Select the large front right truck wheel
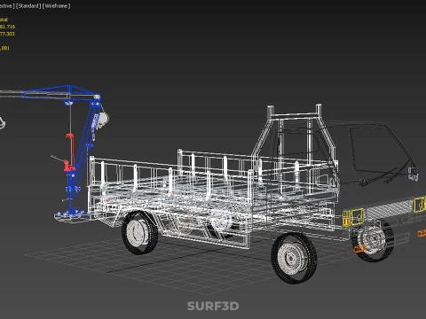This screenshot has width=426, height=319. [294, 258]
